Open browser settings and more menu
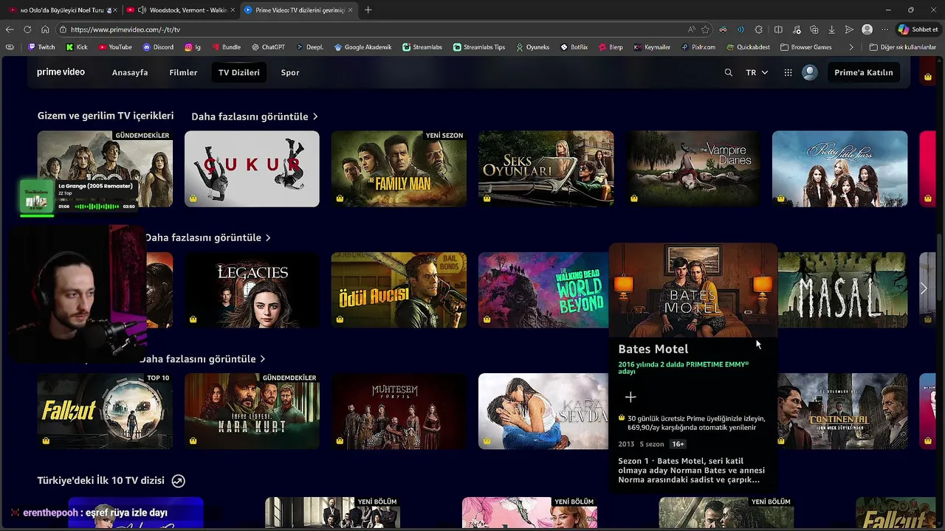 885,29
